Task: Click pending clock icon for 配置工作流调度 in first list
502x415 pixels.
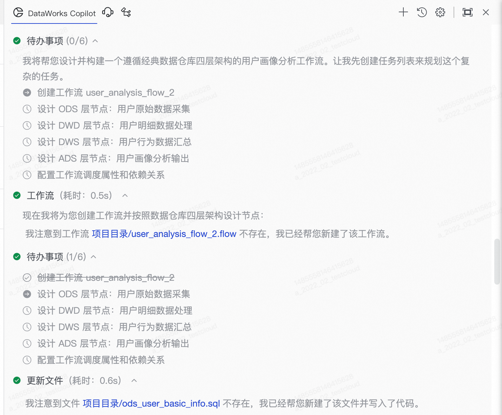Action: [27, 175]
